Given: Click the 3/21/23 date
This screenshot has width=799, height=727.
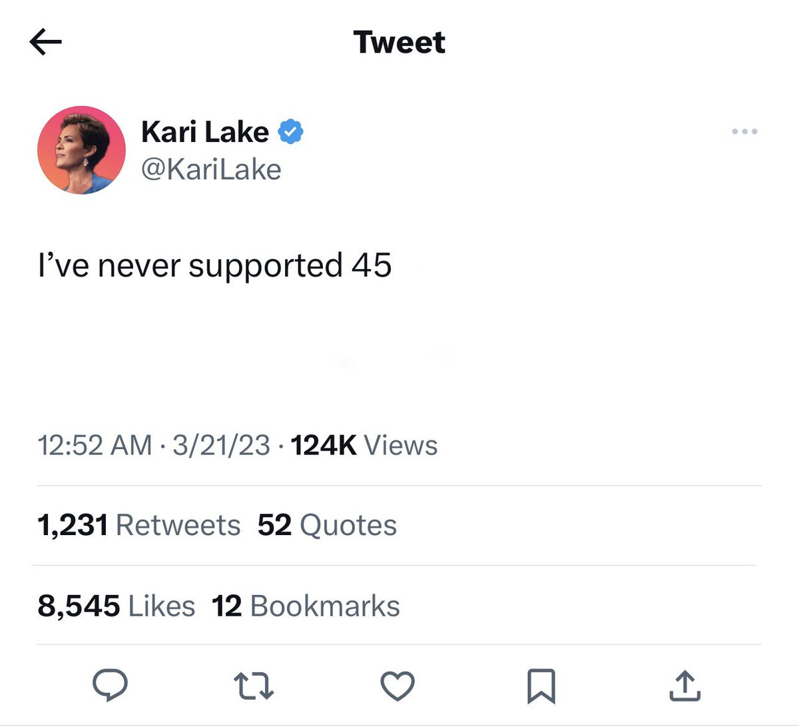Looking at the screenshot, I should point(221,445).
